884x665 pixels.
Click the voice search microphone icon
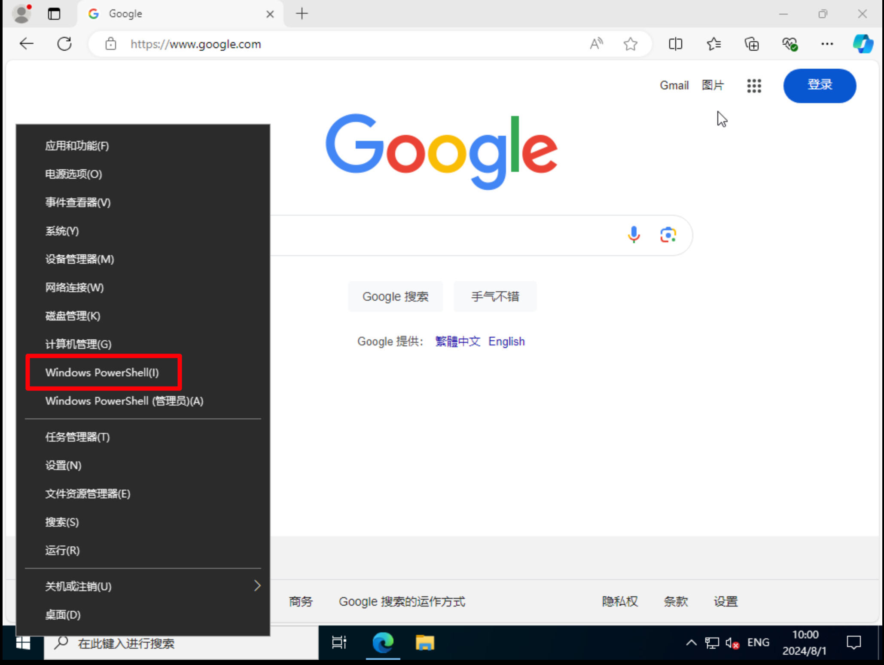(x=634, y=235)
